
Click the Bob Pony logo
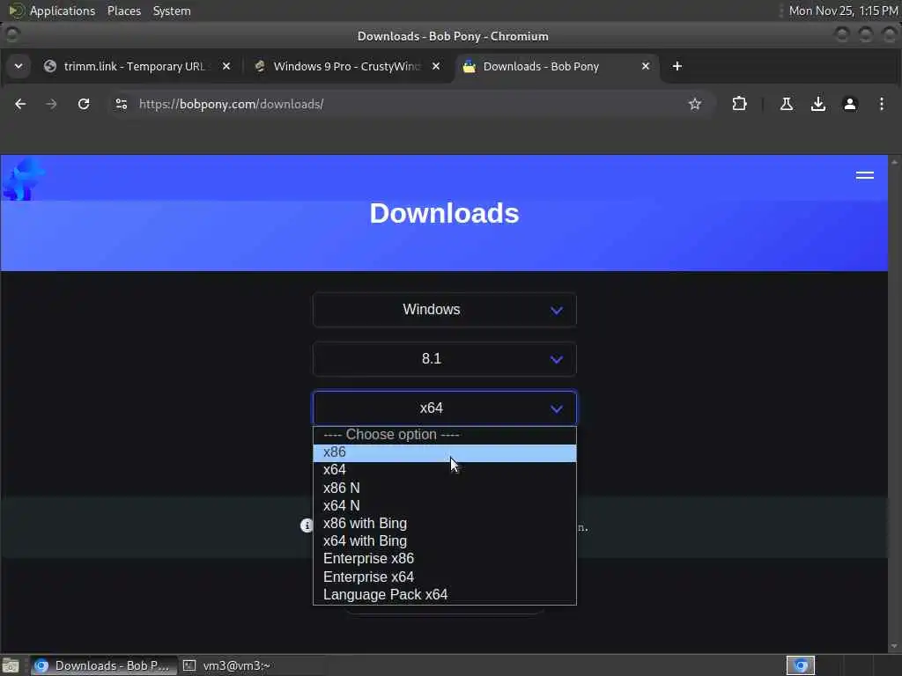23,180
